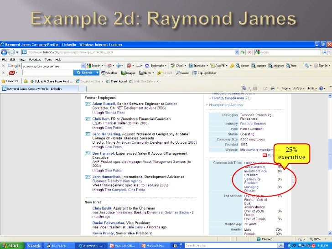The image size is (332, 249).
Task: Click Upload & Share PowerPoint favorite
Action: pyautogui.click(x=52, y=81)
